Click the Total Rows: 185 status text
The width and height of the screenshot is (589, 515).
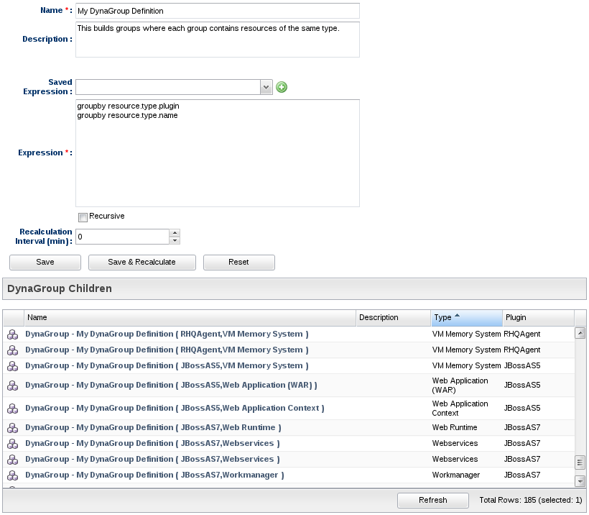click(x=531, y=501)
